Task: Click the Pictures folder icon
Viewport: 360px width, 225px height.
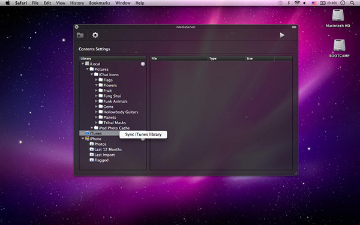Action: [x=92, y=69]
